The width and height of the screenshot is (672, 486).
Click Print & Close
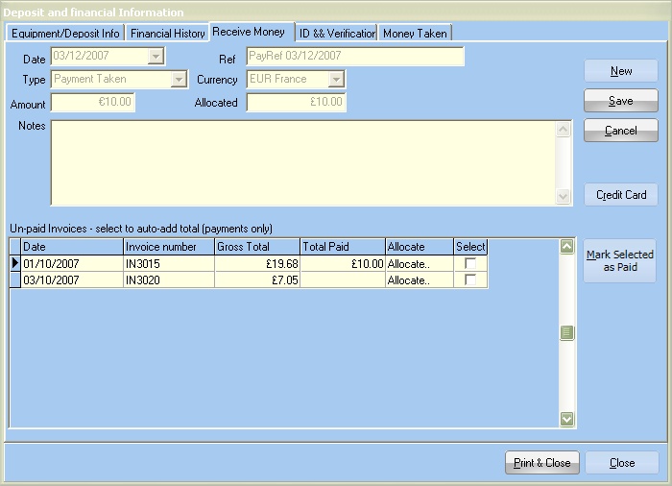tap(541, 463)
